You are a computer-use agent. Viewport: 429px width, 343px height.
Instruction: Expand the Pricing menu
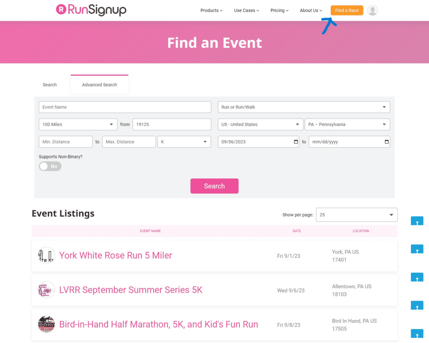click(279, 10)
